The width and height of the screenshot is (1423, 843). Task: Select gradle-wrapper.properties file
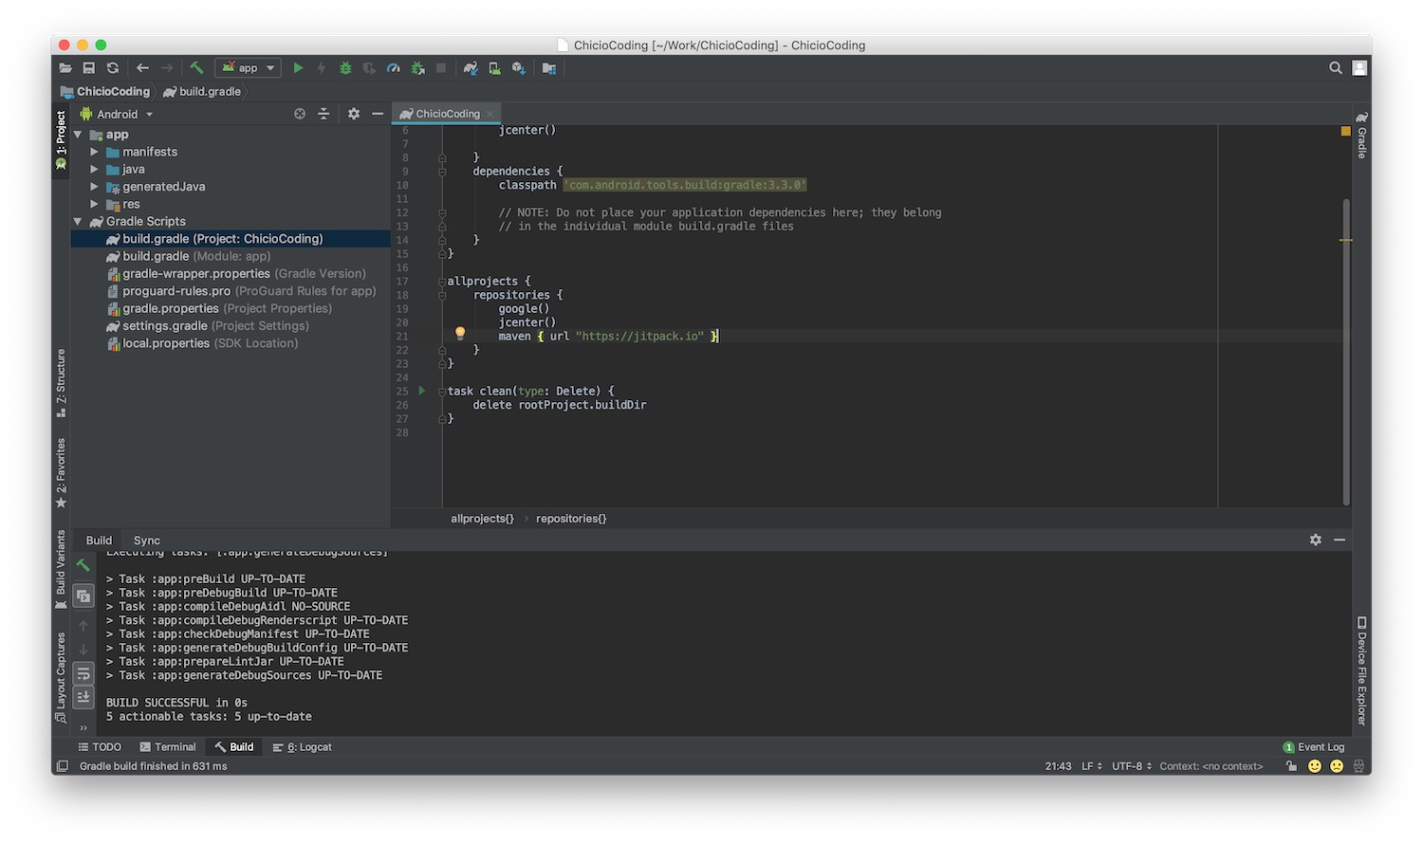tap(231, 273)
